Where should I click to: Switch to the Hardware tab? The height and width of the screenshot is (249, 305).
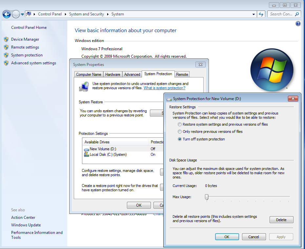(x=112, y=74)
